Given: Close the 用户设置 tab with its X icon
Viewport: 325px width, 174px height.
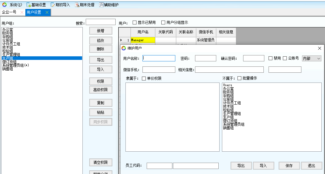Looking at the screenshot, I should (47, 12).
